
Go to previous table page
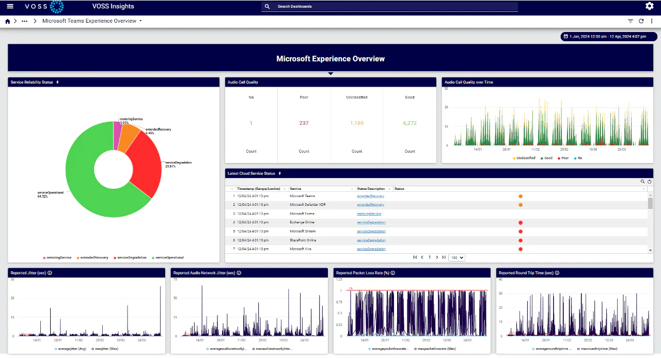422,257
